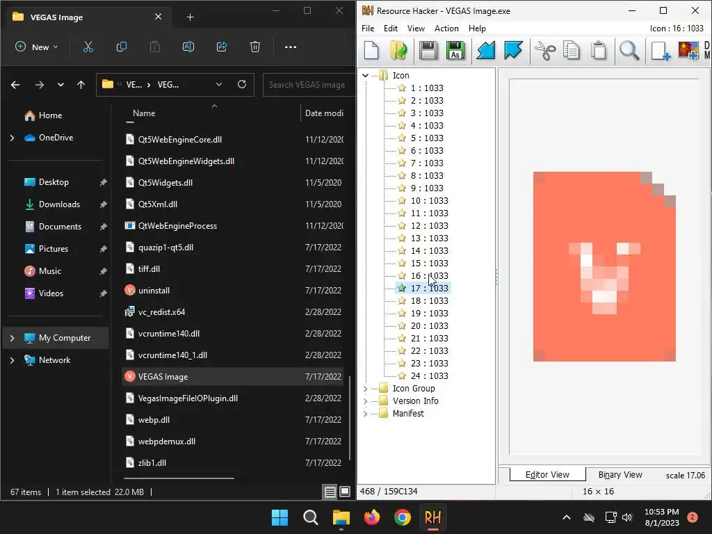The width and height of the screenshot is (712, 534).
Task: Click Add image resource icon
Action: point(688,50)
